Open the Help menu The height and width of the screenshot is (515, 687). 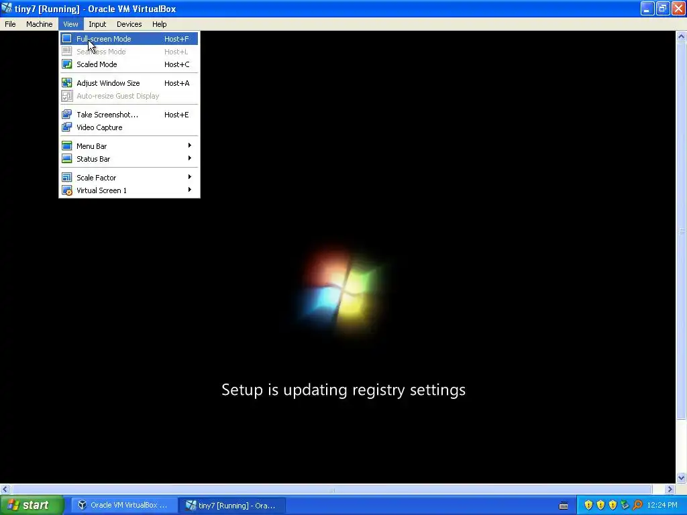[160, 24]
